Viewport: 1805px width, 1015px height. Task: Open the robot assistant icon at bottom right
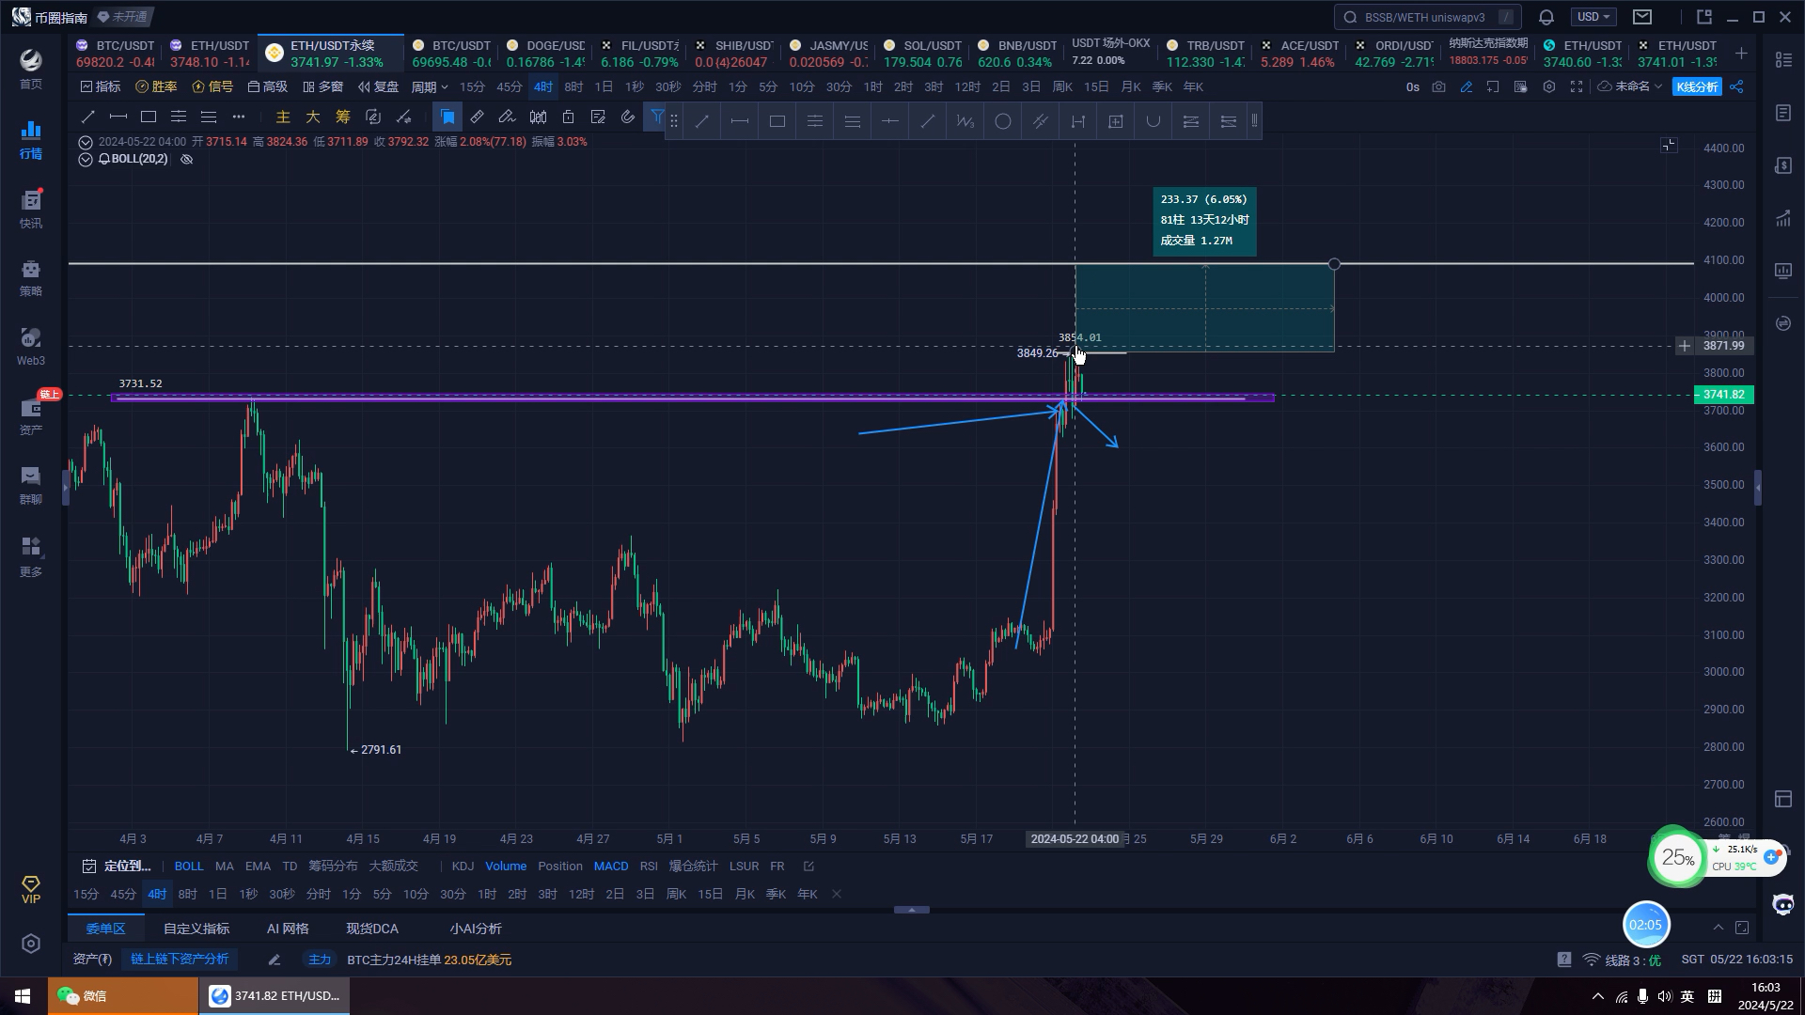click(x=1783, y=904)
